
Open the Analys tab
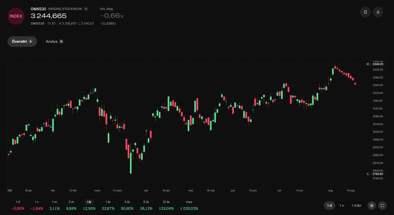click(x=54, y=41)
